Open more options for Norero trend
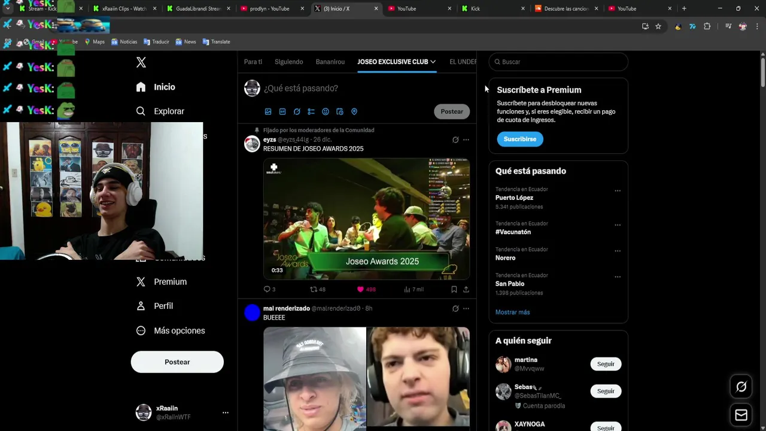The height and width of the screenshot is (431, 766). (618, 251)
